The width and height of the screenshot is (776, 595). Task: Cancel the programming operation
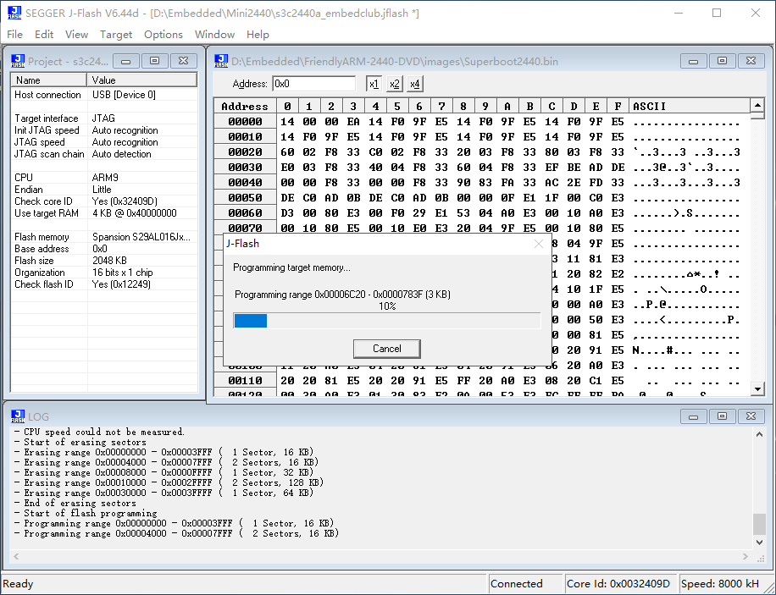tap(387, 349)
